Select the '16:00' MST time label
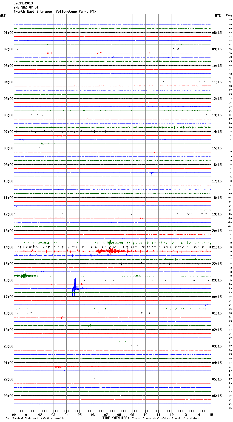The height and width of the screenshot is (422, 233). coord(8,280)
